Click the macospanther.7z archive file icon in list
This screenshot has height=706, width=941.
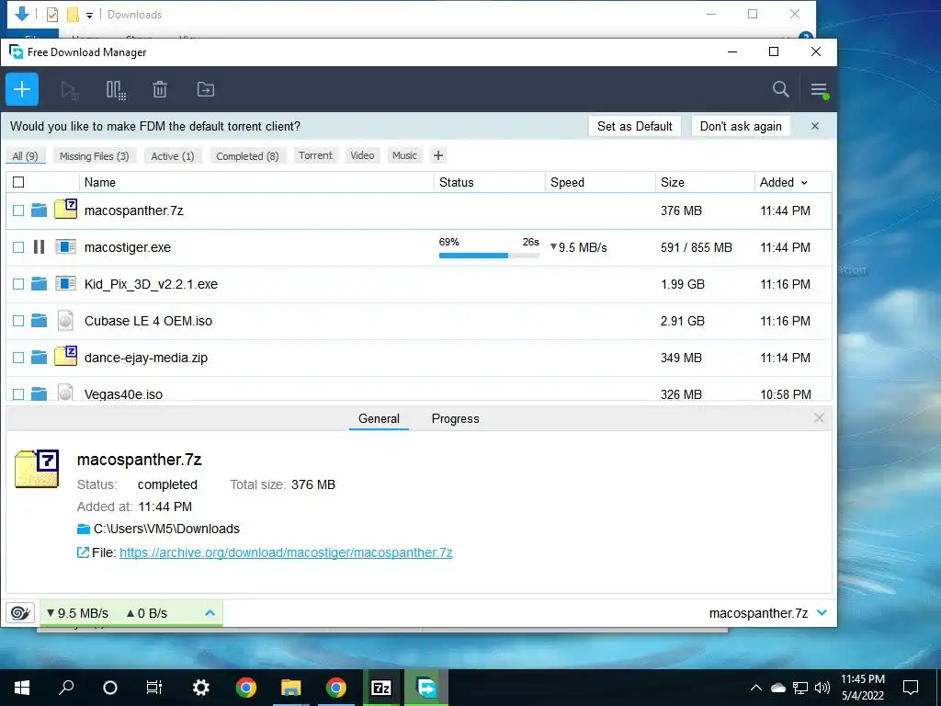click(65, 209)
